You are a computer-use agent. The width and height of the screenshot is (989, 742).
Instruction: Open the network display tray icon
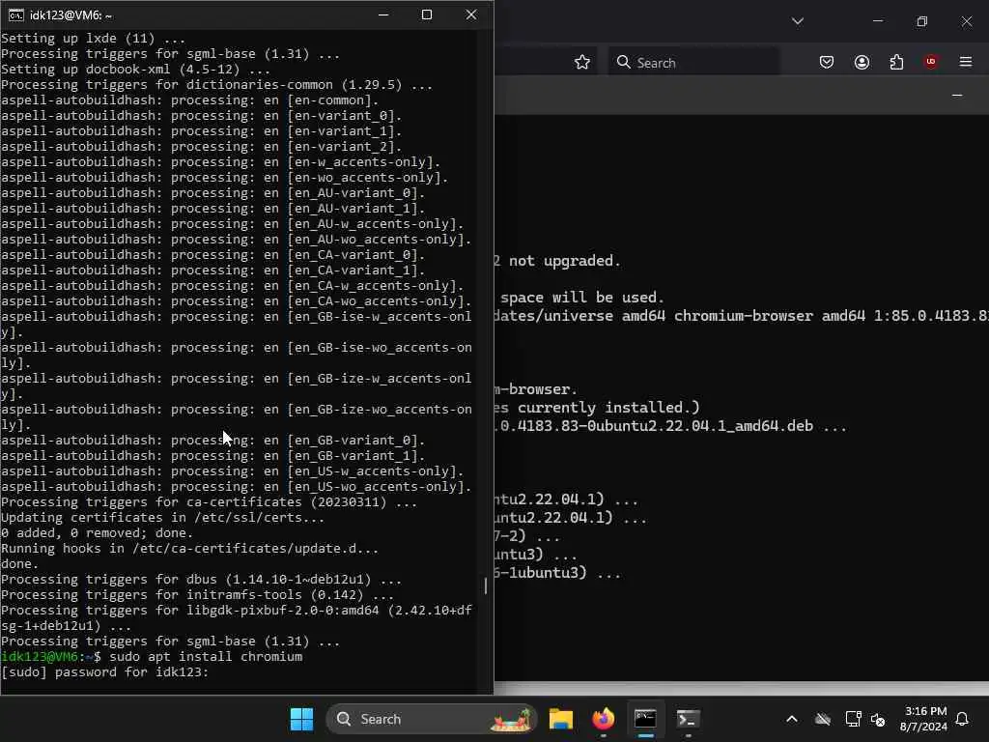[853, 719]
